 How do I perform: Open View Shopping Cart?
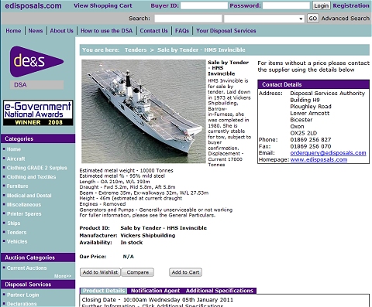pos(103,5)
